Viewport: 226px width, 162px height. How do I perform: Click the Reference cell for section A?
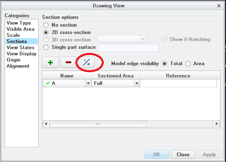pos(178,83)
